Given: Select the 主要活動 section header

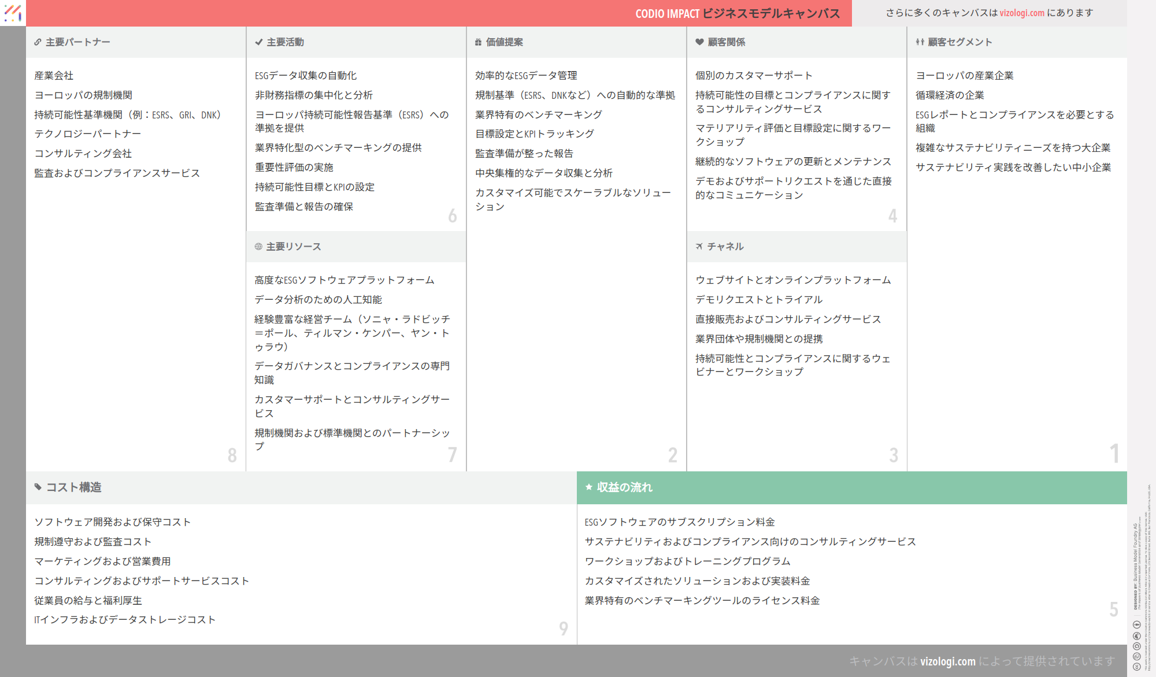Looking at the screenshot, I should coord(285,42).
